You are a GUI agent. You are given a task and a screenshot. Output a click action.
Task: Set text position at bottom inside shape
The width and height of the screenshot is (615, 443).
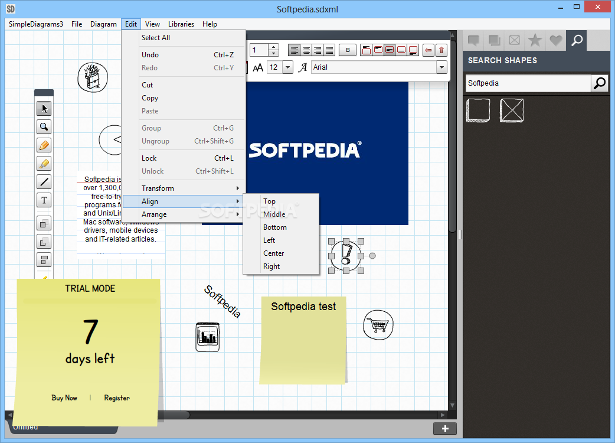point(401,50)
